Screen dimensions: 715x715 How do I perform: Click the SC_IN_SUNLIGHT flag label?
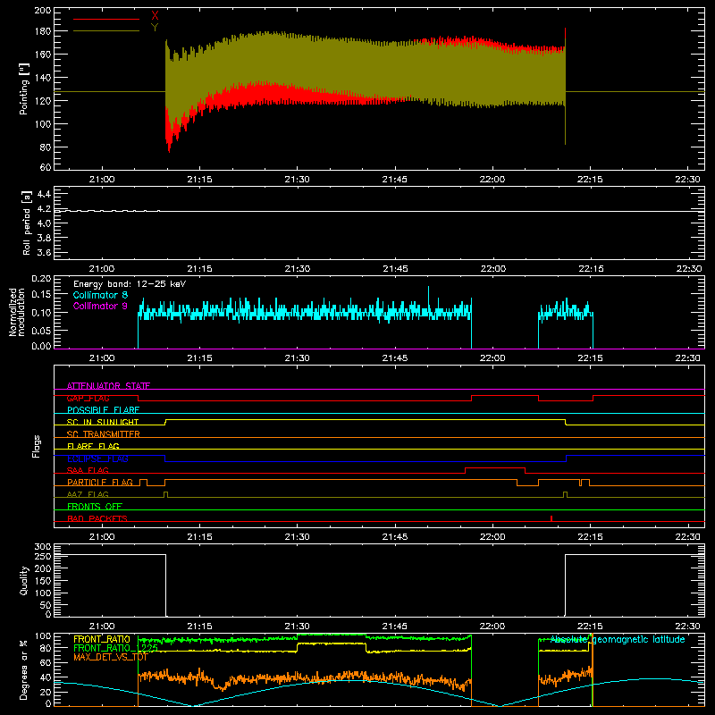[x=103, y=422]
